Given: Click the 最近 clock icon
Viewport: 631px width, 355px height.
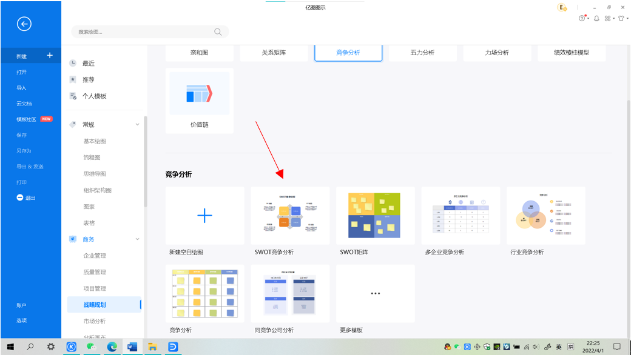Looking at the screenshot, I should click(x=73, y=63).
